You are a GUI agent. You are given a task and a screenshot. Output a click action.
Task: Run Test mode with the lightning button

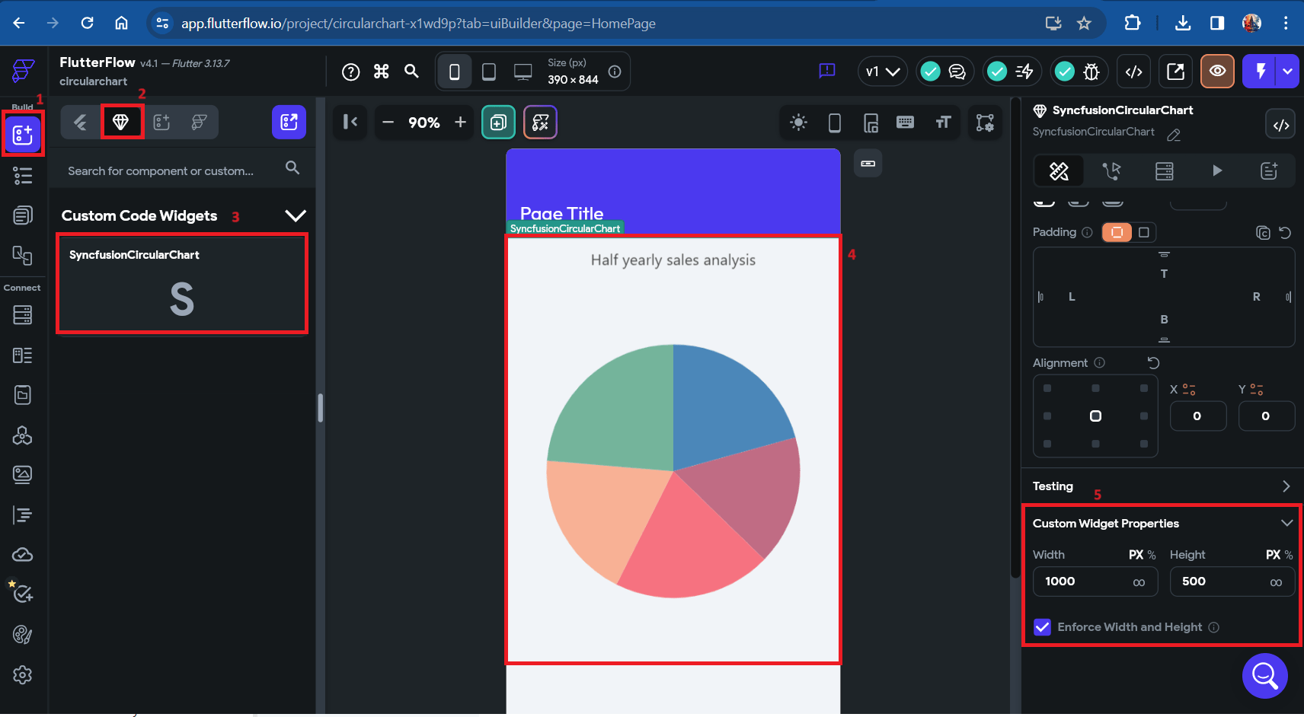click(1261, 72)
